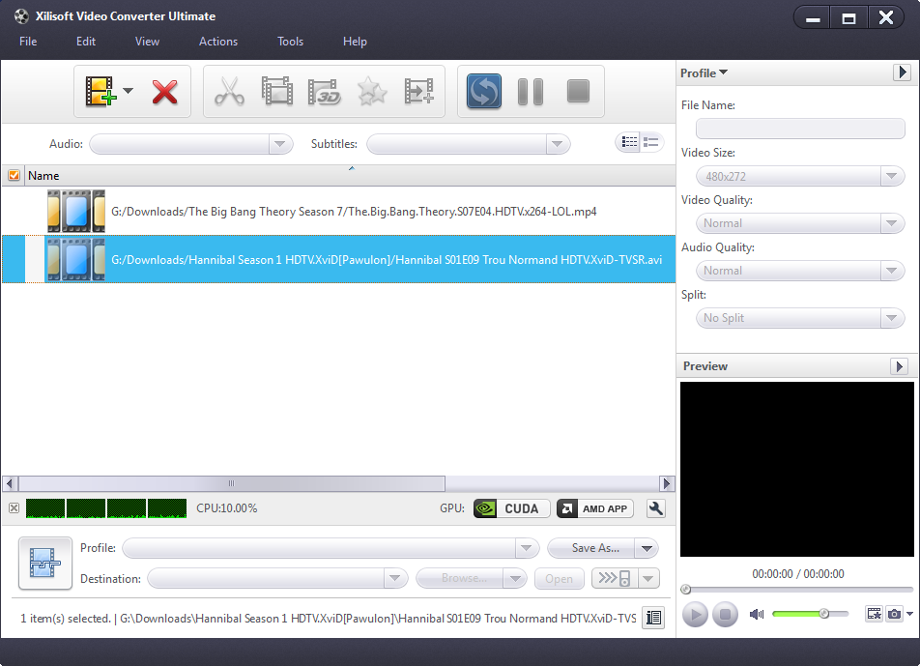Image resolution: width=920 pixels, height=666 pixels.
Task: Click the Save As... button
Action: (x=591, y=548)
